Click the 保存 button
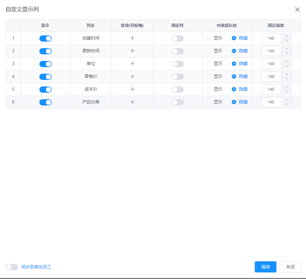 click(x=265, y=267)
